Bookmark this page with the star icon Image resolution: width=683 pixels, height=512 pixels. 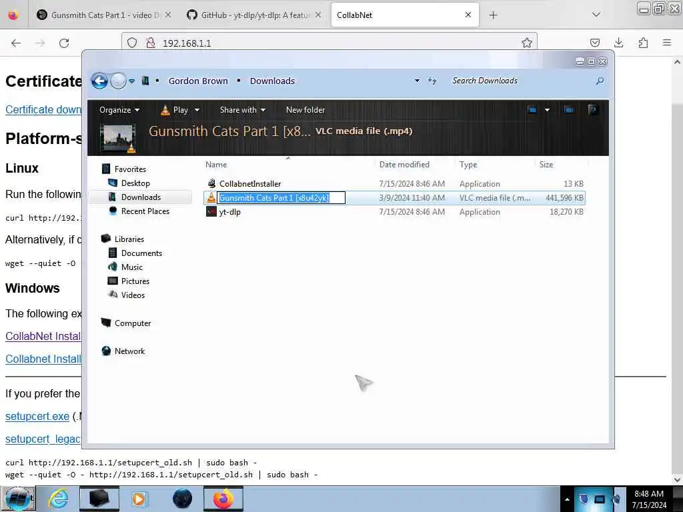coord(527,43)
